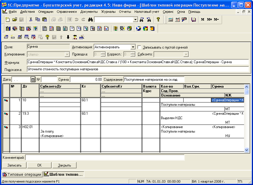
Task: Select account cell 'Н02.01' in row 3
Action: pyautogui.click(x=30, y=131)
